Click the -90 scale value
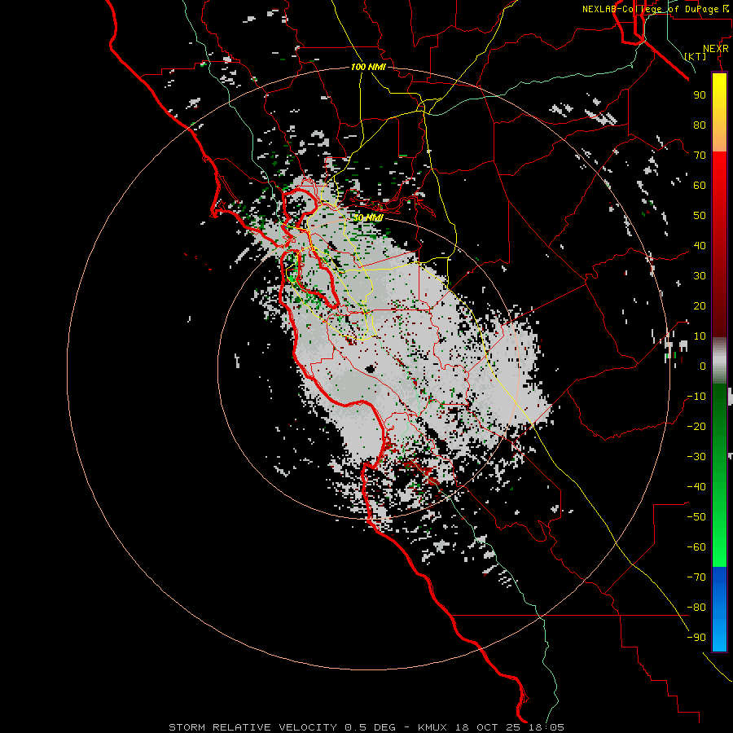Viewport: 733px width, 733px height. pos(696,638)
